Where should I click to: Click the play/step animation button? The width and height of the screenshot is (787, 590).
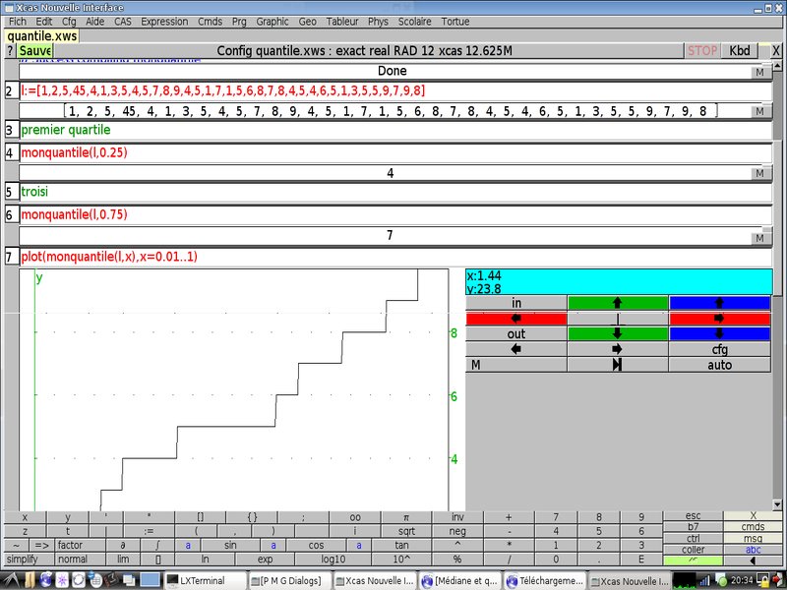617,365
